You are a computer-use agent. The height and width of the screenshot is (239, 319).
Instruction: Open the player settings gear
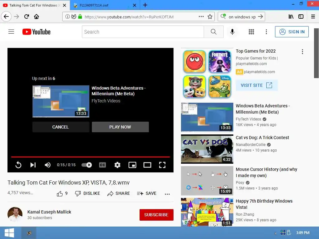[117, 165]
